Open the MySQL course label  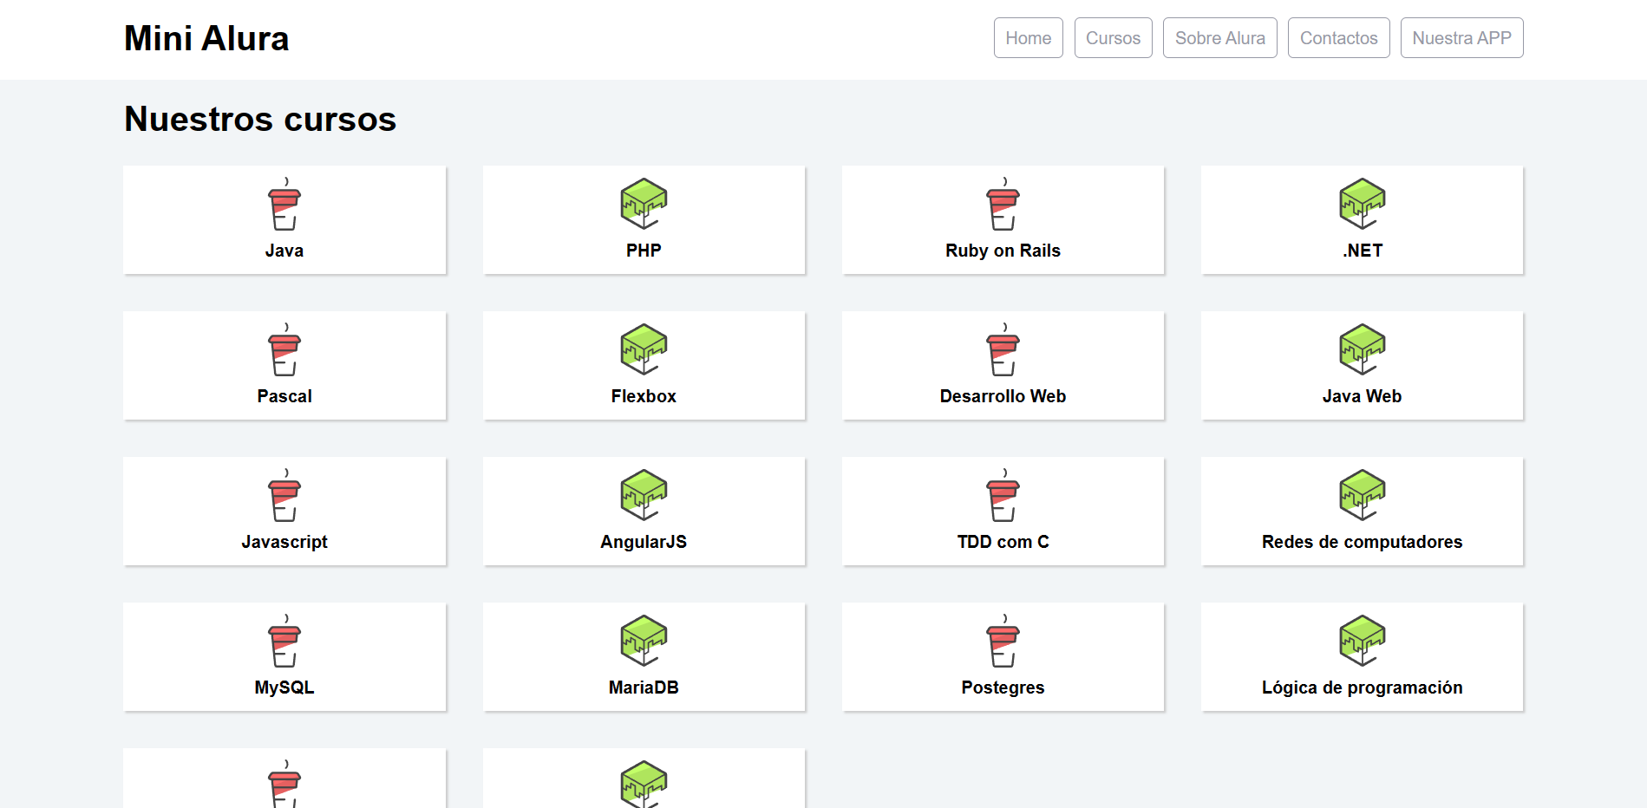284,687
